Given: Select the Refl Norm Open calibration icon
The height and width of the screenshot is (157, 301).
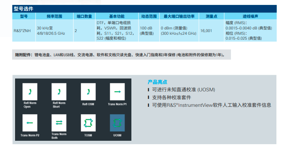Looking at the screenshot, I should click(30, 92).
